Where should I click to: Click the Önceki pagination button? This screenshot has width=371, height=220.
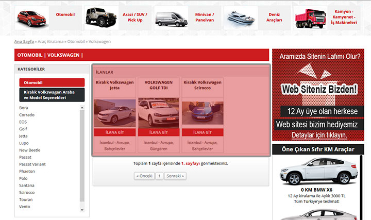click(144, 176)
